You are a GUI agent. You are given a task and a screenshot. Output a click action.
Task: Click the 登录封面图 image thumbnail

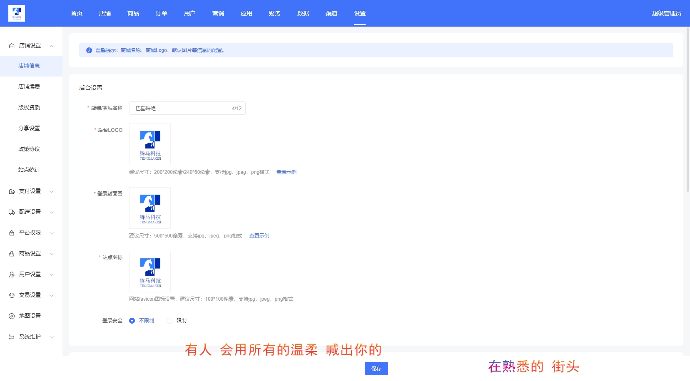tap(150, 208)
